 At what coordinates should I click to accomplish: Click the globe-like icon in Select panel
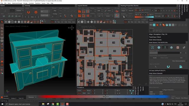[167, 25]
